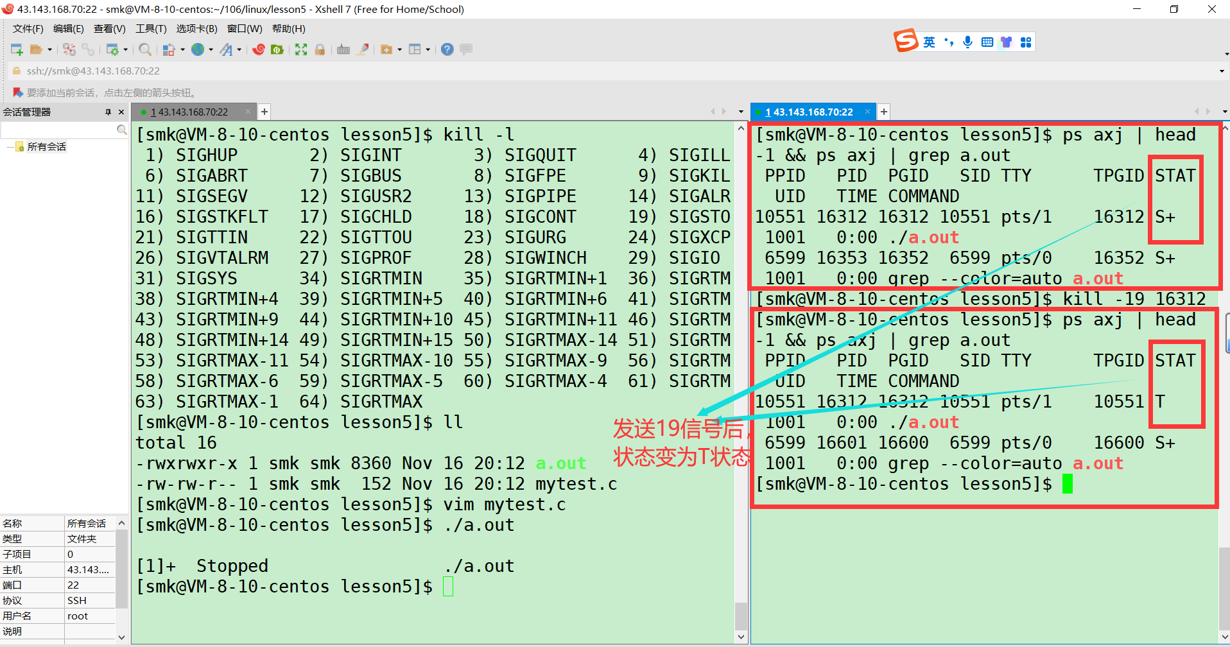
Task: Close the right 43.143.168.70:22 tab
Action: (867, 112)
